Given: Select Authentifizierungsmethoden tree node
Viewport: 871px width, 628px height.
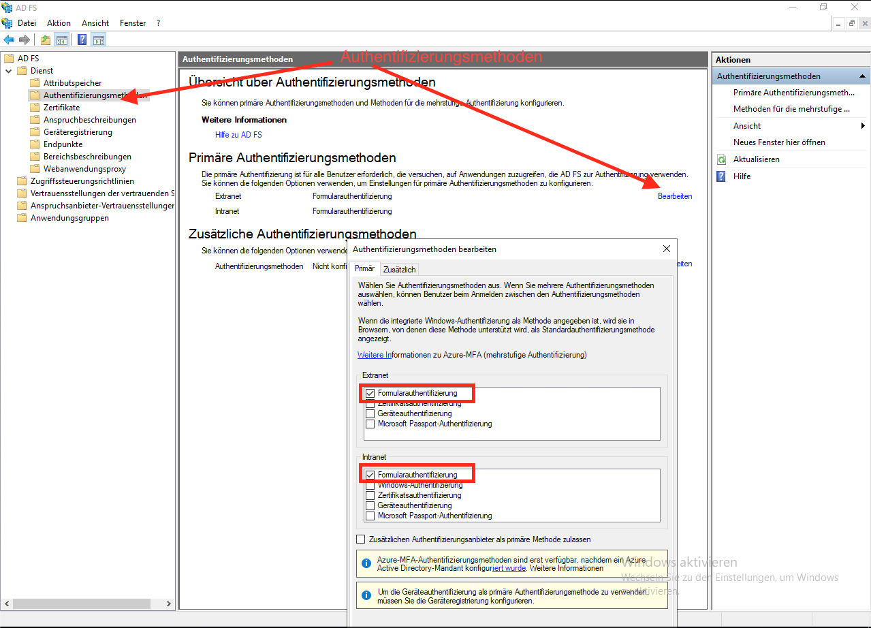Looking at the screenshot, I should click(95, 95).
